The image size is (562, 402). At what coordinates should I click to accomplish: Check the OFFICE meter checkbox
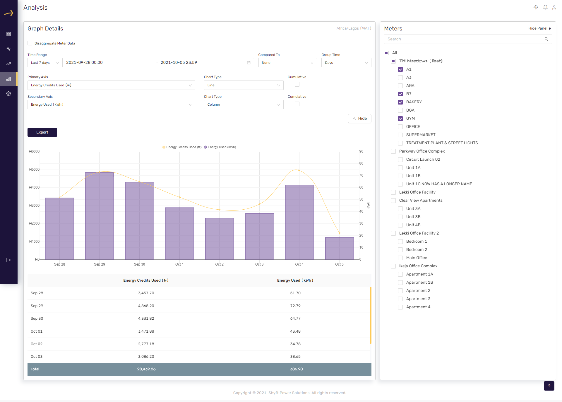tap(400, 127)
